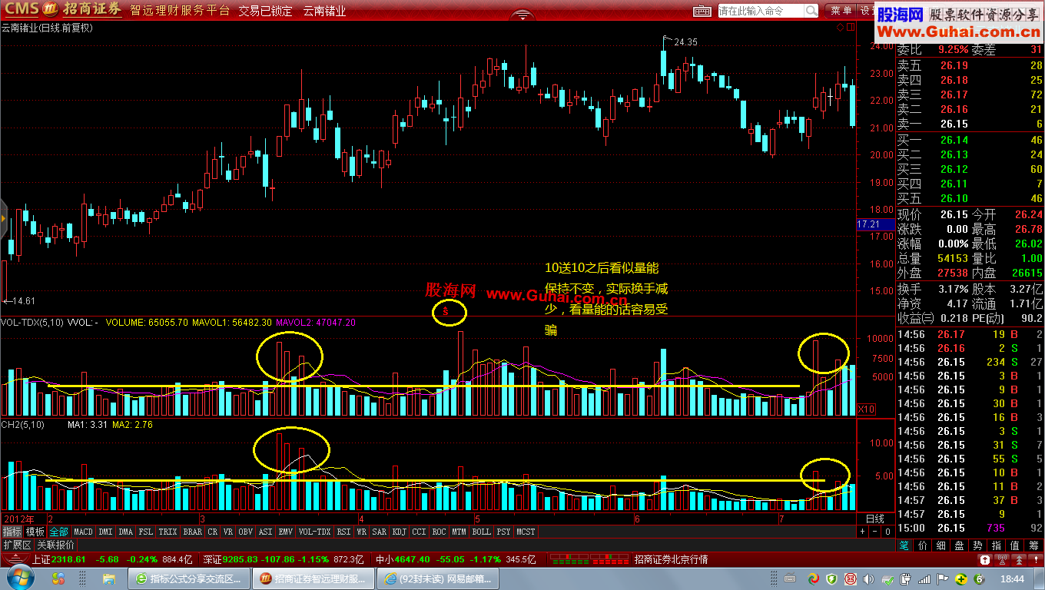This screenshot has height=590, width=1045.
Task: Choose the FSL indicator
Action: click(x=146, y=532)
